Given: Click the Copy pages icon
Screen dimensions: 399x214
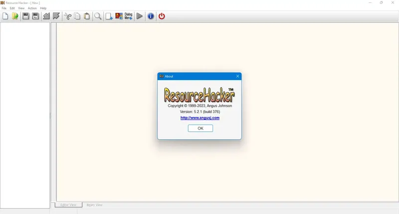Looking at the screenshot, I should coord(77,16).
